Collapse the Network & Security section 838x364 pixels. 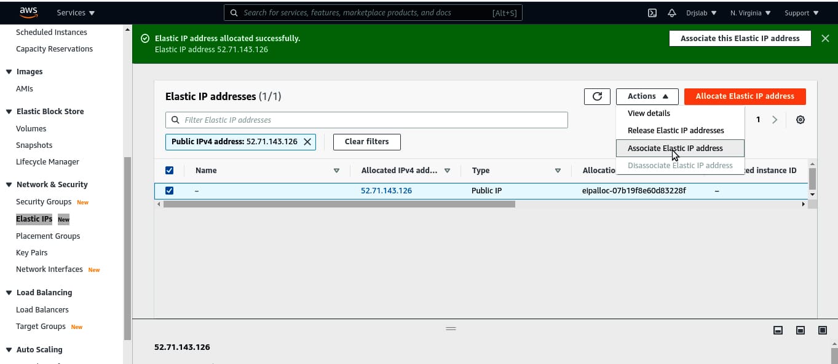[9, 185]
